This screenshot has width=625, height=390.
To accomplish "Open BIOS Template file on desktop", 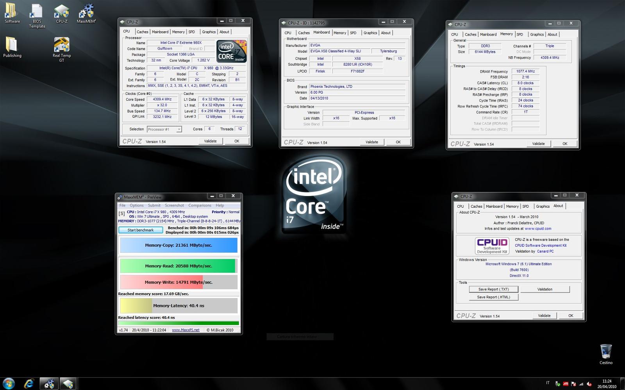I will pos(37,16).
